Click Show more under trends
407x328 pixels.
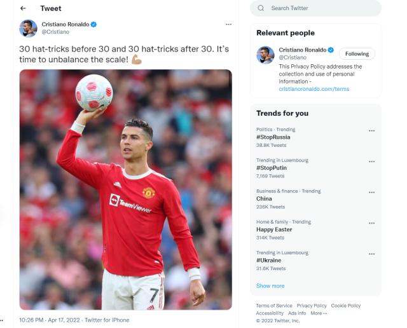[x=270, y=286]
